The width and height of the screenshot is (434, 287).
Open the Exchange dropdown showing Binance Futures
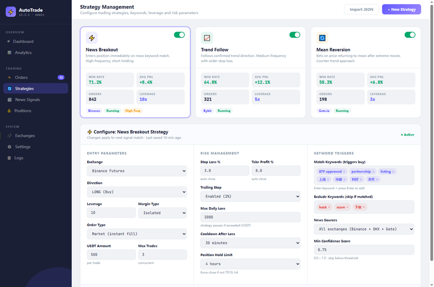(137, 171)
